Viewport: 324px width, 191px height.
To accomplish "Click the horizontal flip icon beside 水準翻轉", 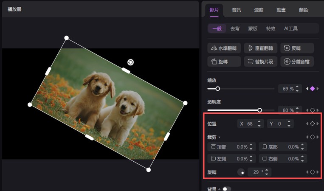I will [x=214, y=48].
